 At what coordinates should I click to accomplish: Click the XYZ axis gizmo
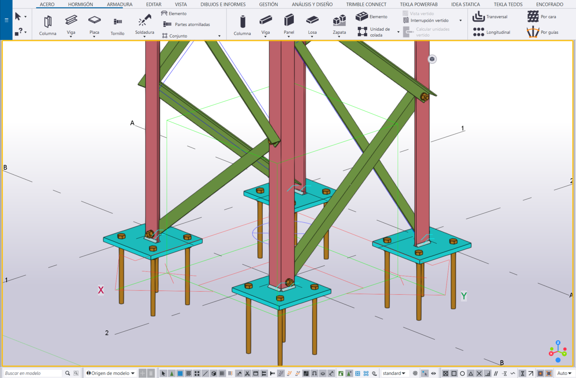coord(558,352)
